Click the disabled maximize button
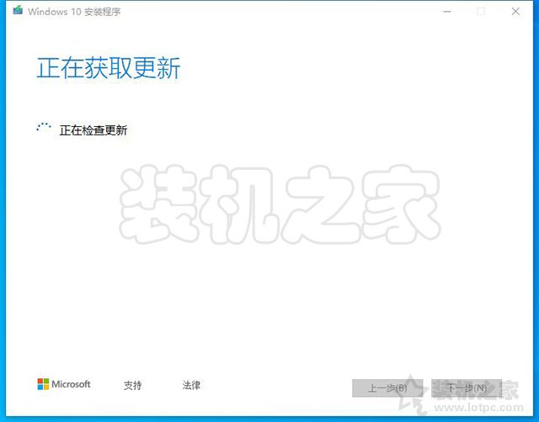This screenshot has width=539, height=422. click(481, 12)
